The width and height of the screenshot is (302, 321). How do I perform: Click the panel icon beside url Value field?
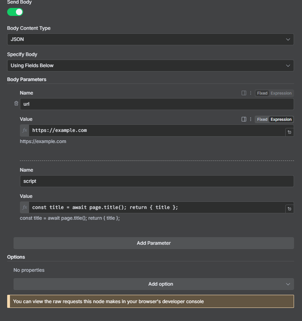[x=244, y=119]
